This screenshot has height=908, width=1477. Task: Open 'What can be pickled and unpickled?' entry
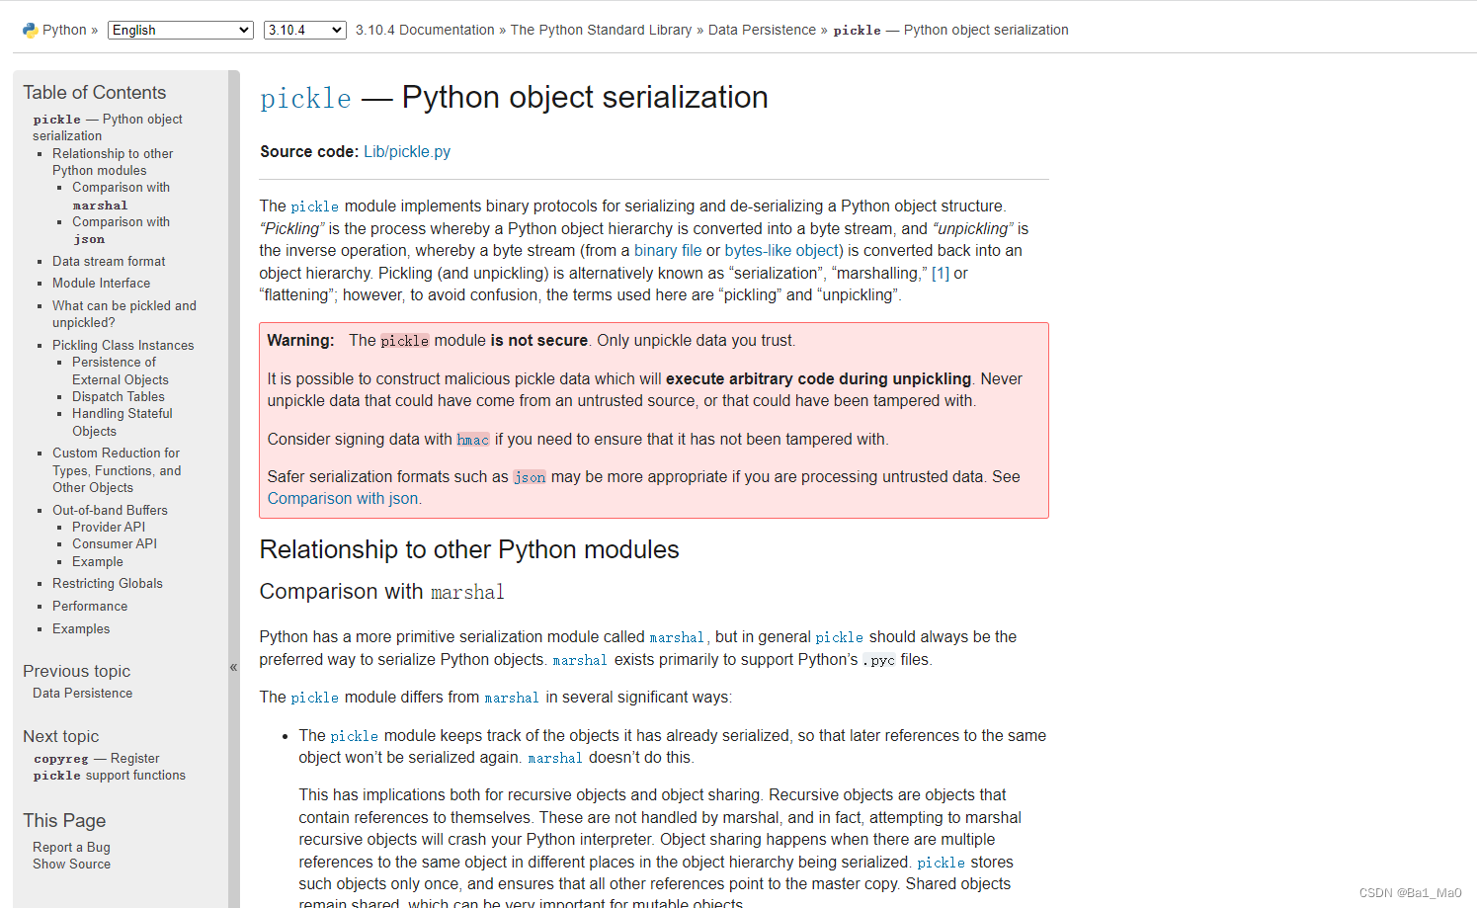coord(124,314)
